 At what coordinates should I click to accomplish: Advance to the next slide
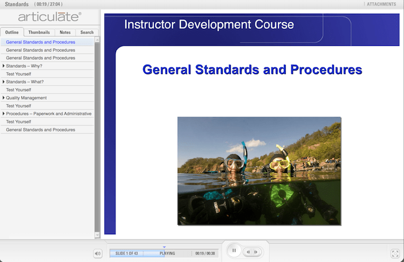pyautogui.click(x=256, y=252)
